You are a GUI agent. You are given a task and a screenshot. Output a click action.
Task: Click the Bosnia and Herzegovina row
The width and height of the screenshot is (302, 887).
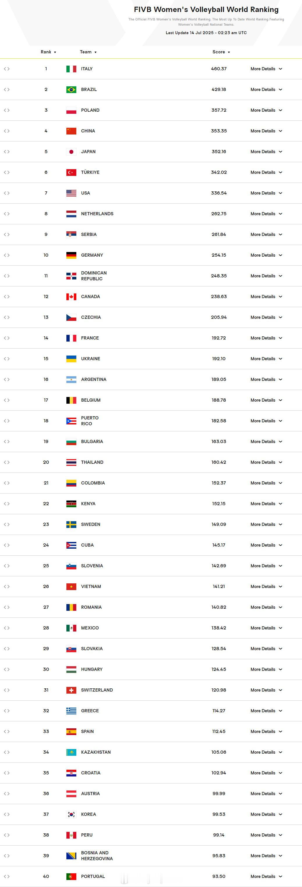pos(151,856)
